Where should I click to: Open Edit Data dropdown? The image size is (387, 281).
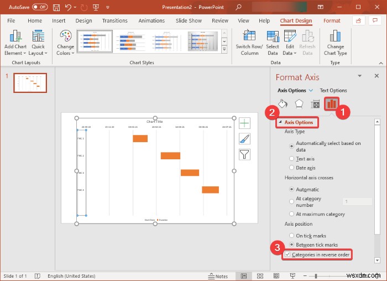290,43
